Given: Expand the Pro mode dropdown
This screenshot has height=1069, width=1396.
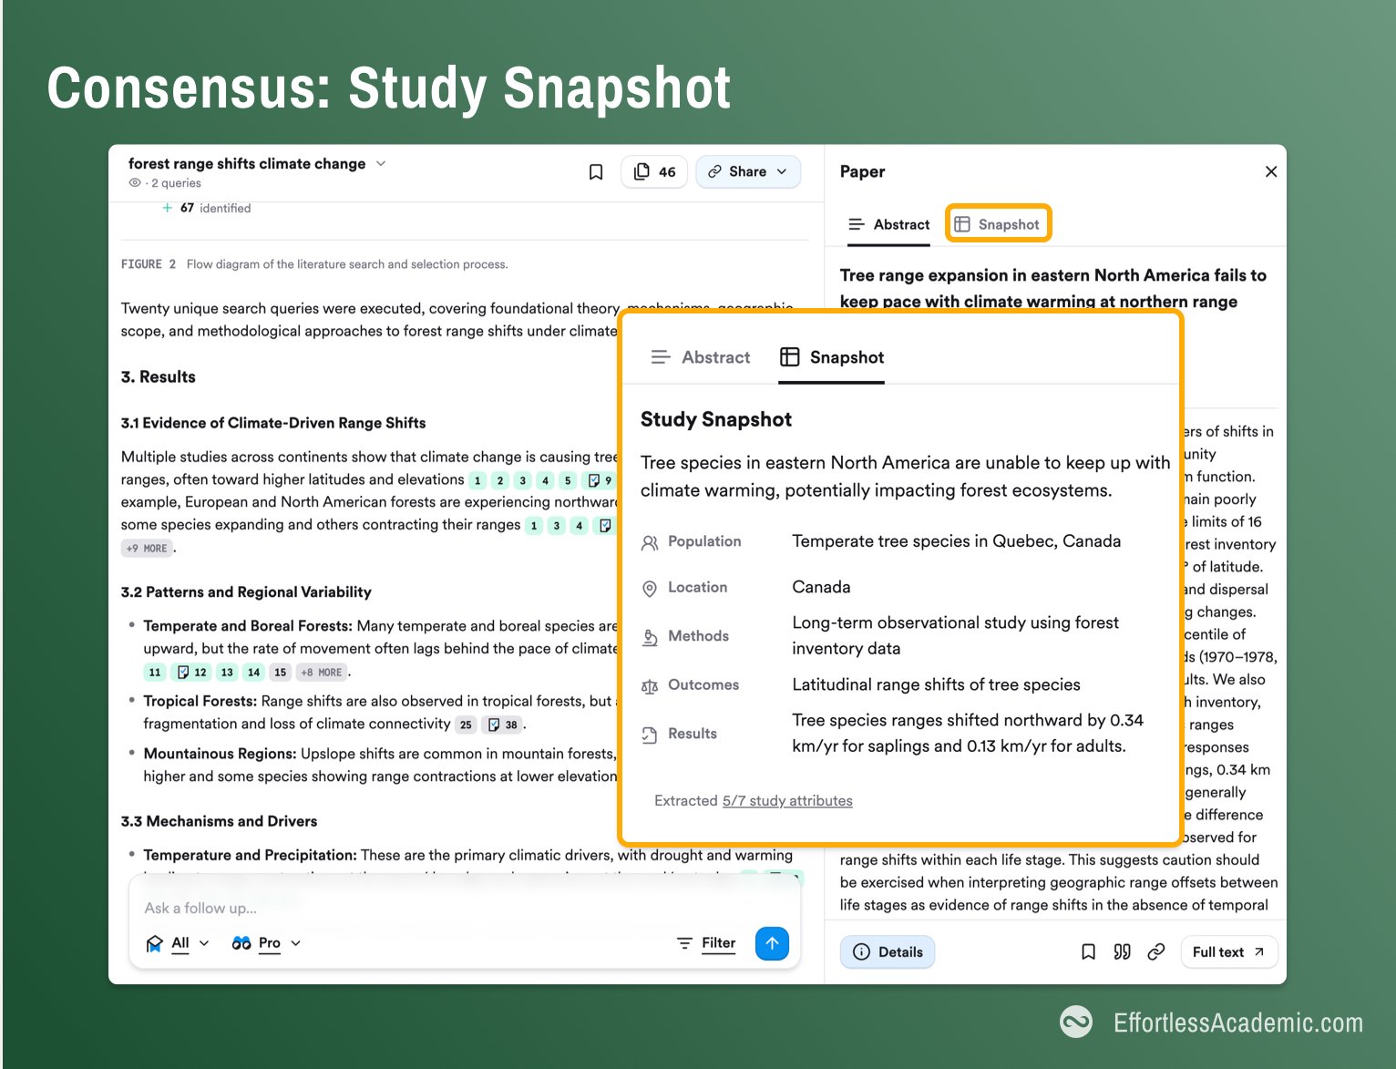Looking at the screenshot, I should (266, 943).
